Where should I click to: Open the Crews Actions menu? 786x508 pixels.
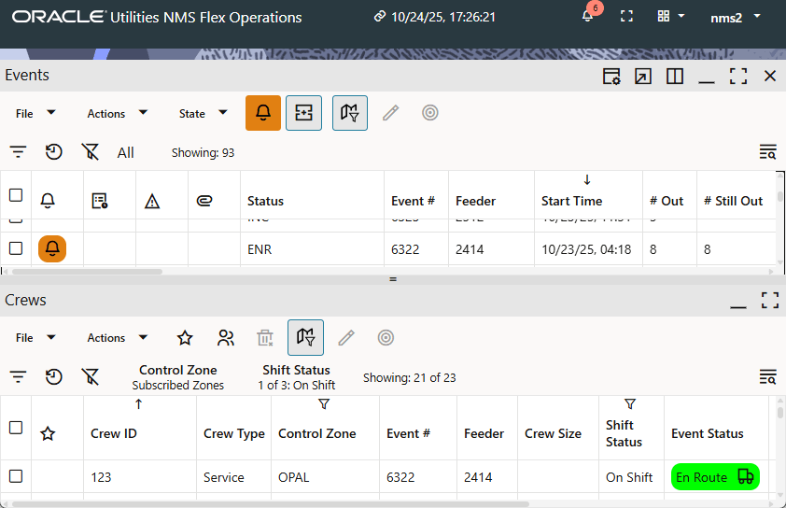117,337
